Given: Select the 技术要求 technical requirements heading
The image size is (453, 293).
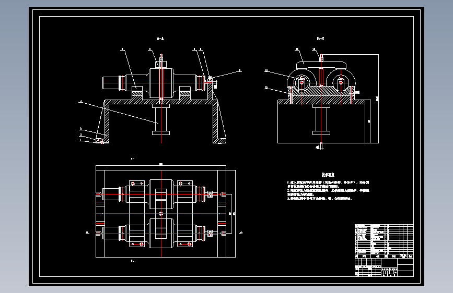Looking at the screenshot, I should [x=328, y=175].
